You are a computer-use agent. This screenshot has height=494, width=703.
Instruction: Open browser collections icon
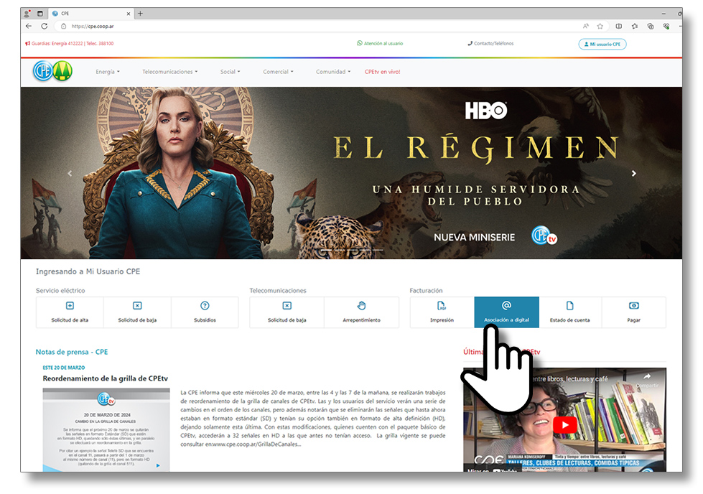651,26
